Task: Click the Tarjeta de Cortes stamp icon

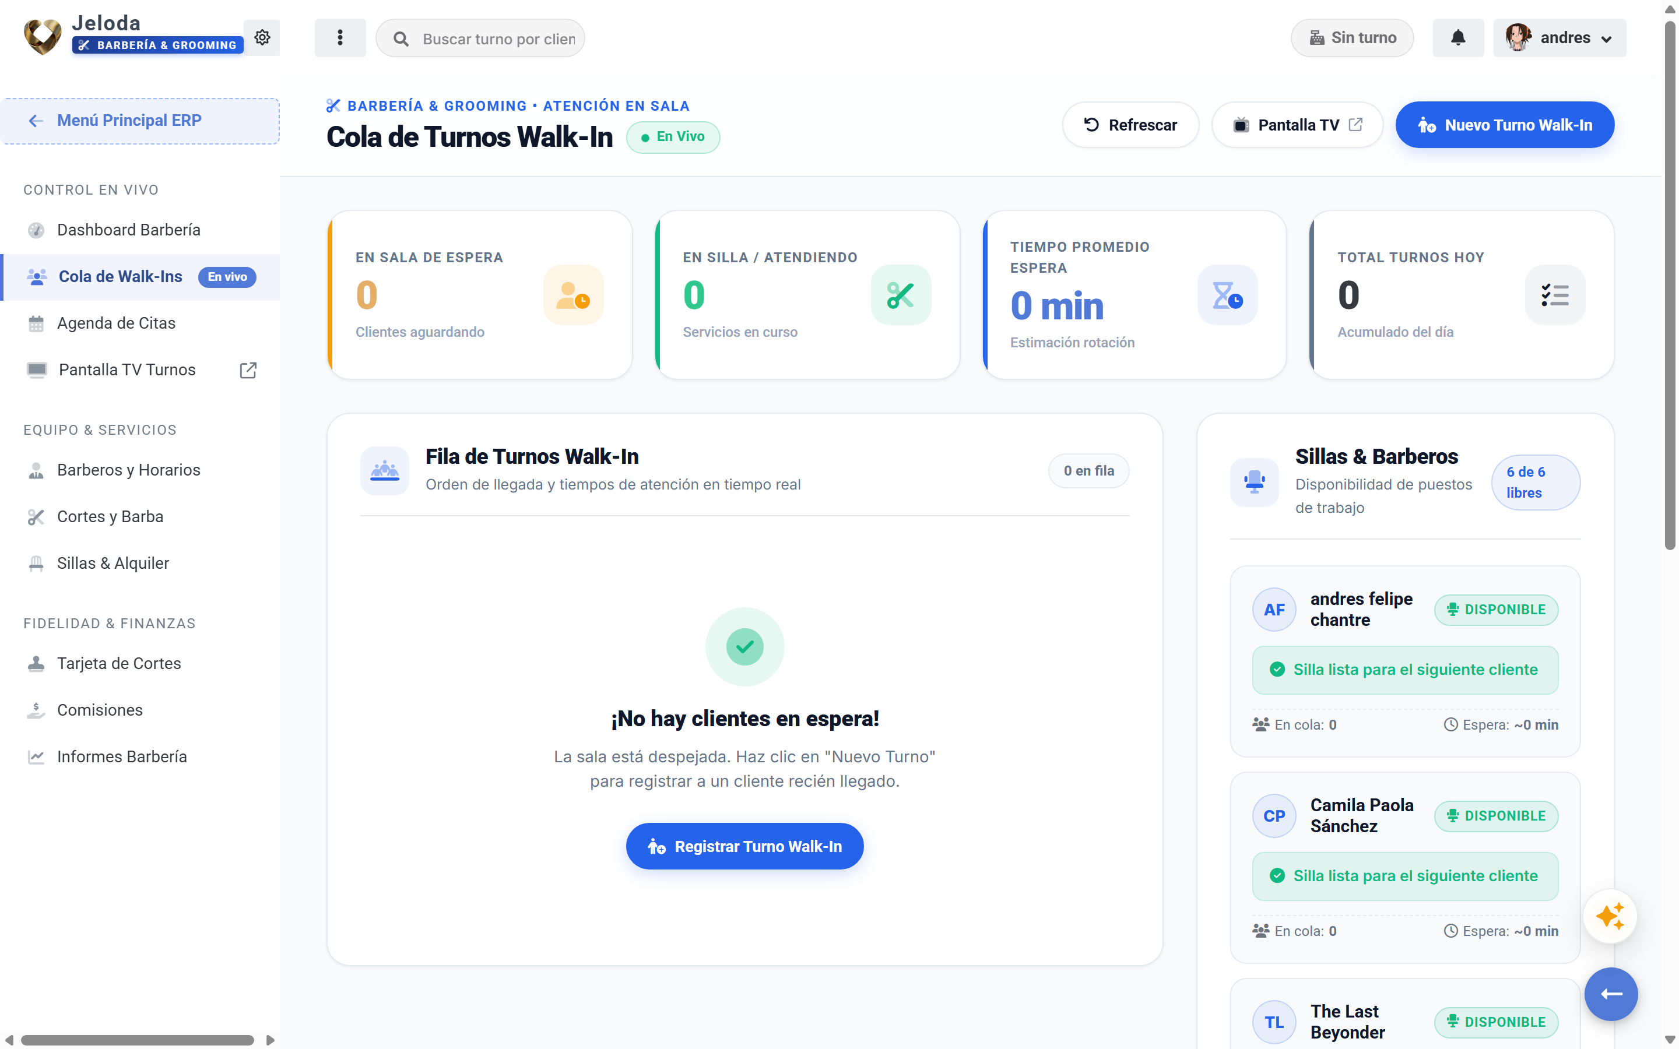Action: coord(36,664)
